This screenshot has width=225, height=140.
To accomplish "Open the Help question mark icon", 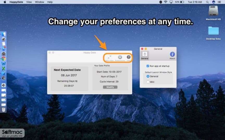I will click(129, 57).
